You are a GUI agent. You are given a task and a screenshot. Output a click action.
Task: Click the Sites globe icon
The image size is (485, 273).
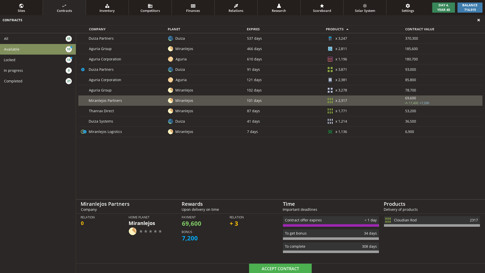(x=21, y=6)
